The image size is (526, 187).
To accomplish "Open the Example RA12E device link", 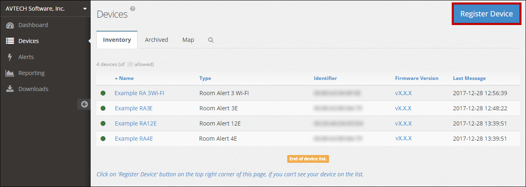I will pyautogui.click(x=135, y=123).
